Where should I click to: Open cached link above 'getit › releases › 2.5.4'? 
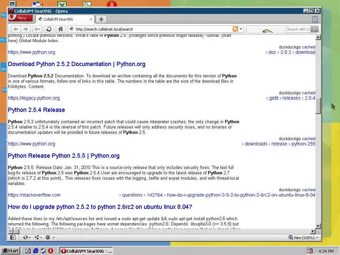point(308,93)
